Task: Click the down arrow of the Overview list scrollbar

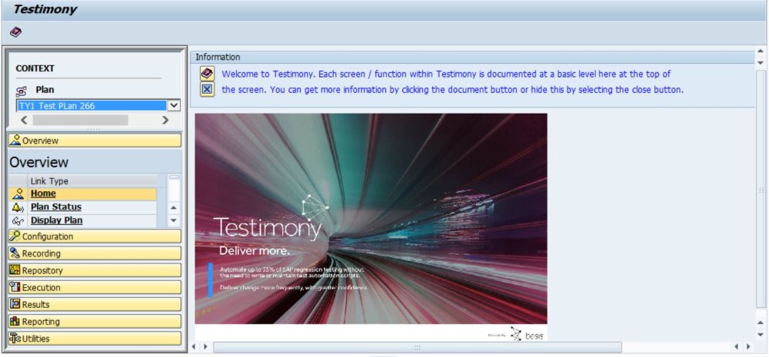Action: click(174, 221)
